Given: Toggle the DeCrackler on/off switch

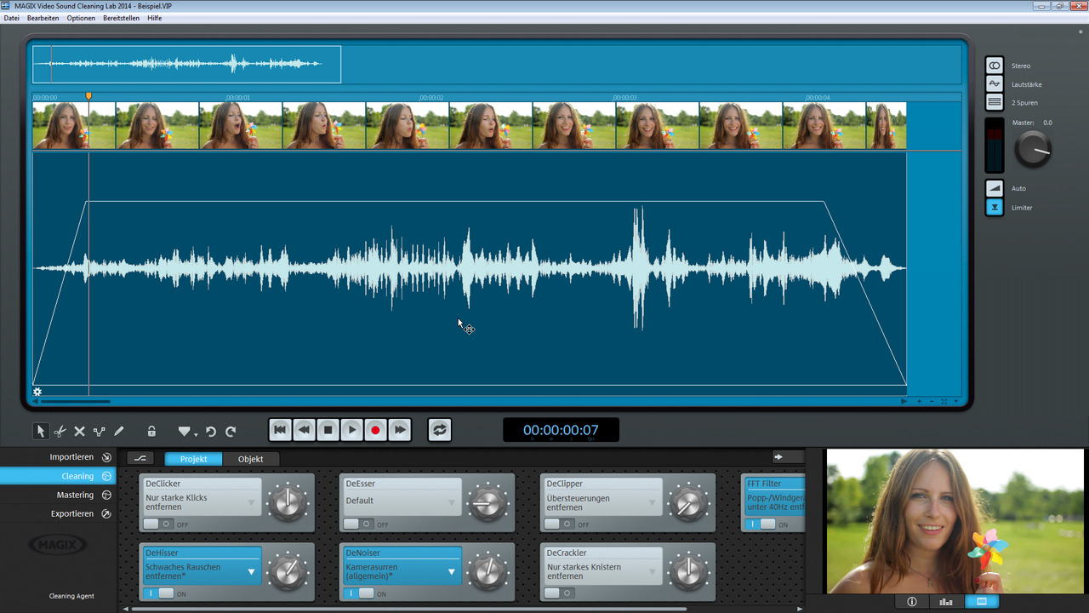Looking at the screenshot, I should click(559, 593).
